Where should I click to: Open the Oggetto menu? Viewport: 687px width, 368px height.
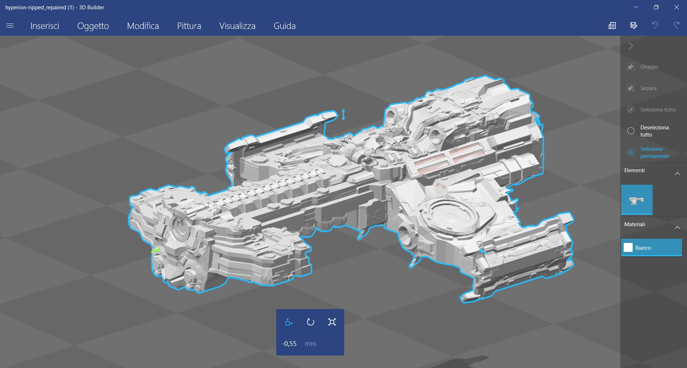93,26
